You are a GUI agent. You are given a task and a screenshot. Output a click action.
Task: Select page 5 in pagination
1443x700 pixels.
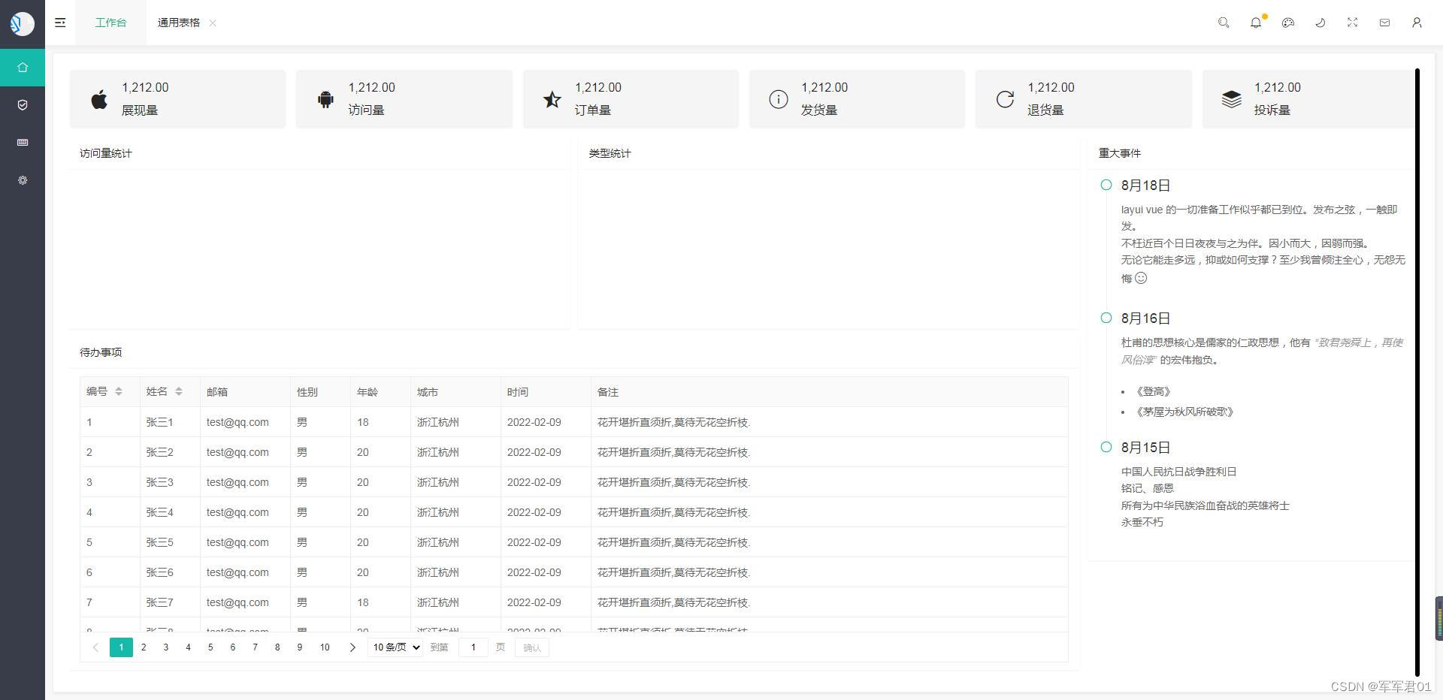point(210,647)
